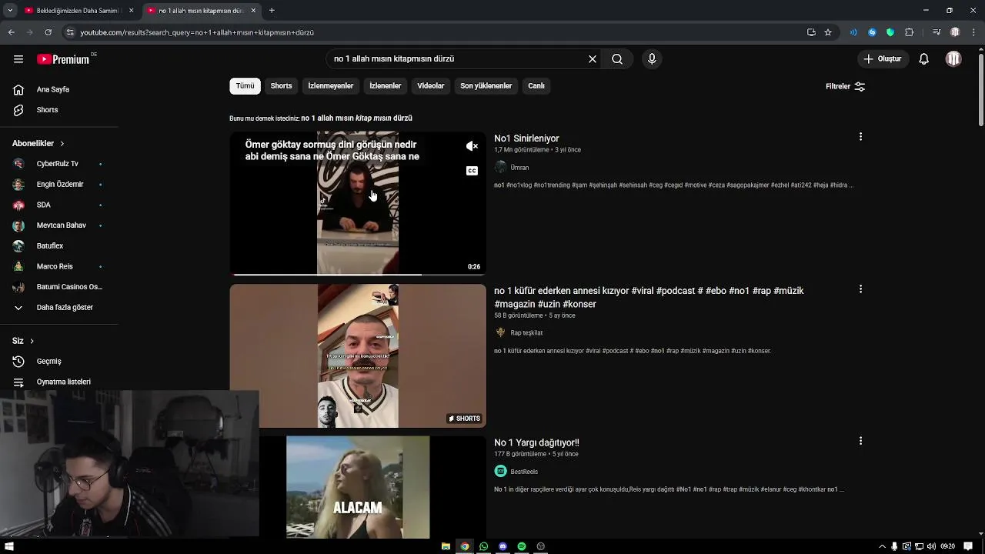Open YouTube account avatar menu

pos(953,59)
